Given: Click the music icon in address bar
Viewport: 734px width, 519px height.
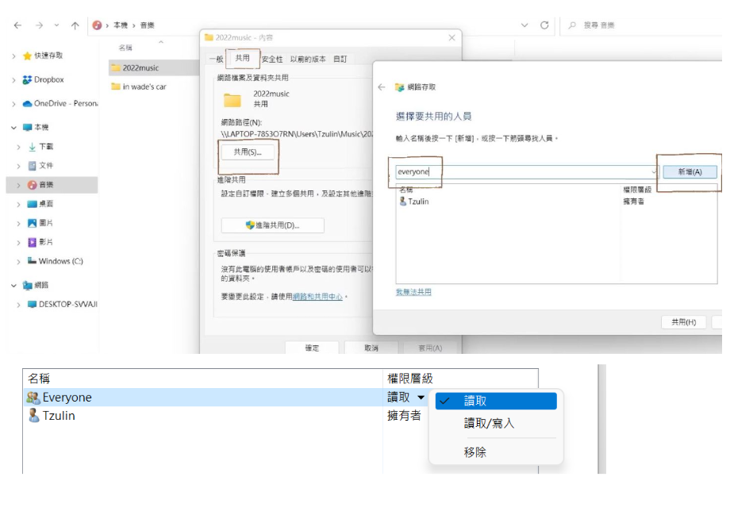Looking at the screenshot, I should point(97,25).
